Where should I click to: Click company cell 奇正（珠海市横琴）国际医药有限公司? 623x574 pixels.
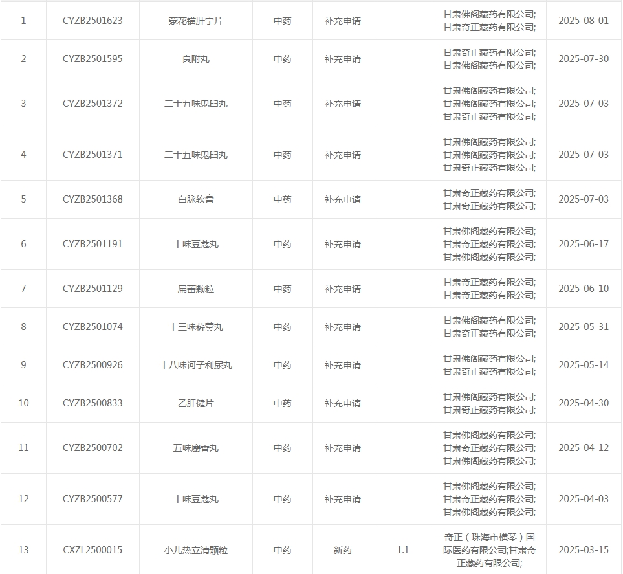pos(490,550)
